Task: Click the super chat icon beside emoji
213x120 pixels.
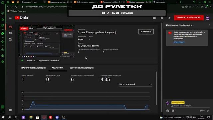Action: (173, 111)
